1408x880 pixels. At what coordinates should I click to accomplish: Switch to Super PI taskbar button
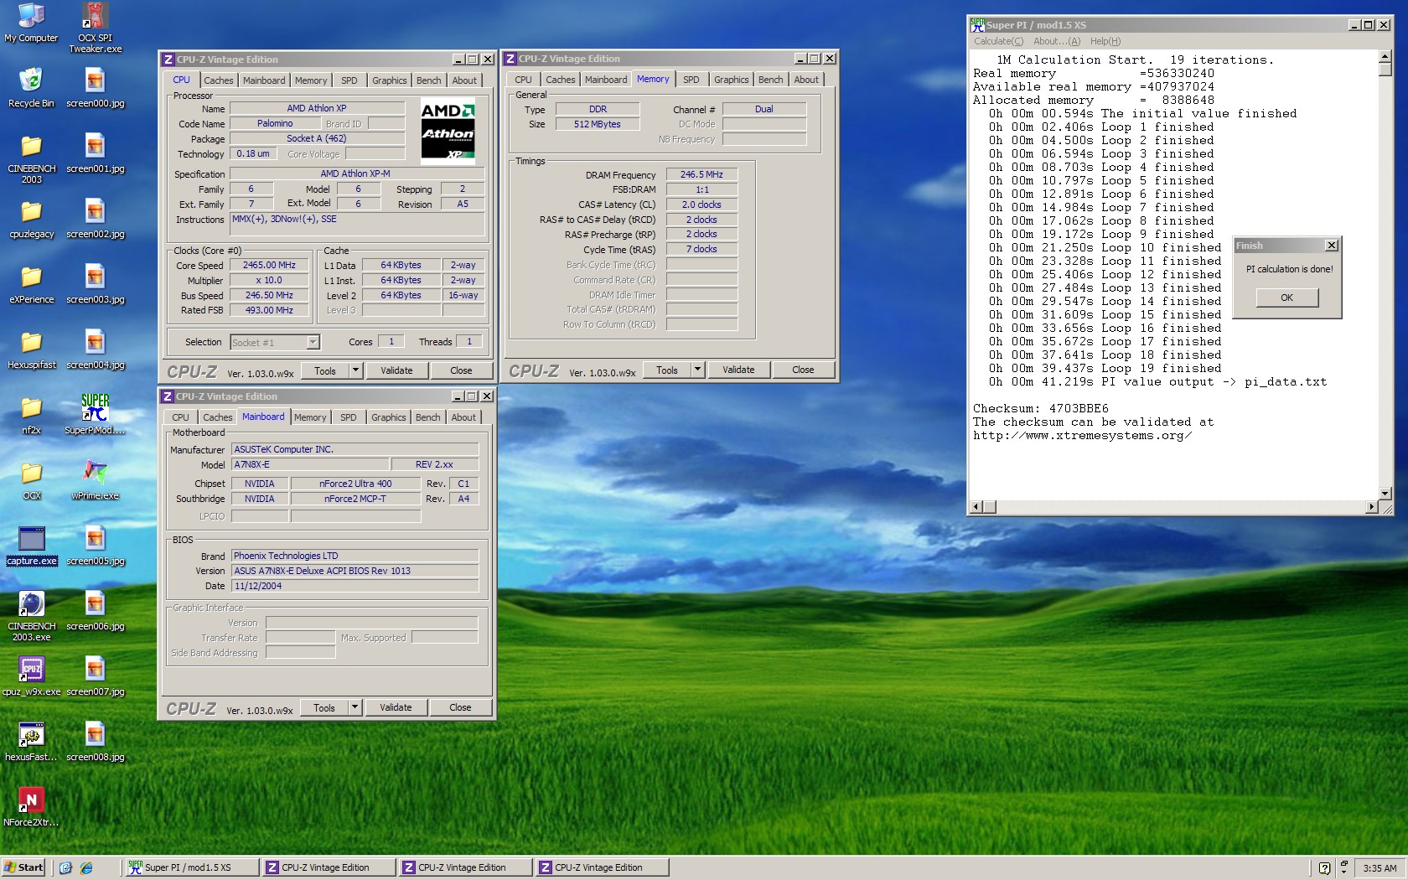coord(191,867)
